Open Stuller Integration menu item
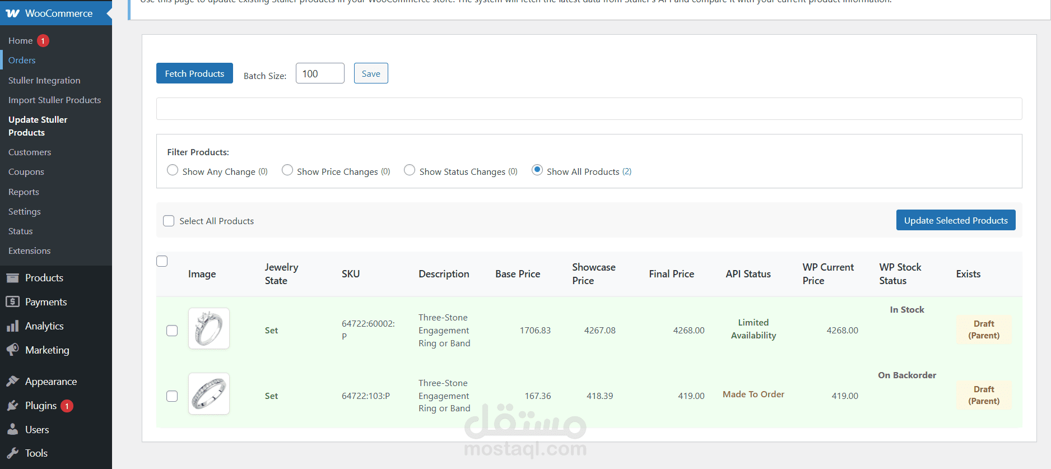Viewport: 1051px width, 469px height. point(44,80)
